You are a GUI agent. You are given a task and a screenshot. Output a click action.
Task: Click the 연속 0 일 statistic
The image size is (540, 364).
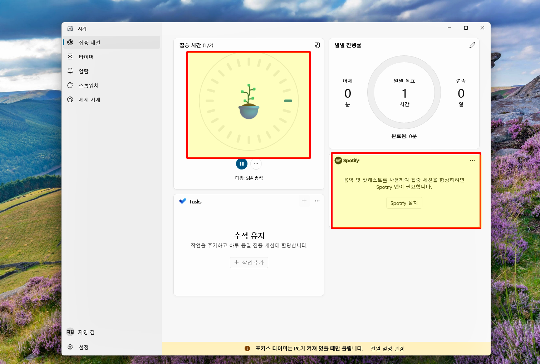(x=461, y=93)
